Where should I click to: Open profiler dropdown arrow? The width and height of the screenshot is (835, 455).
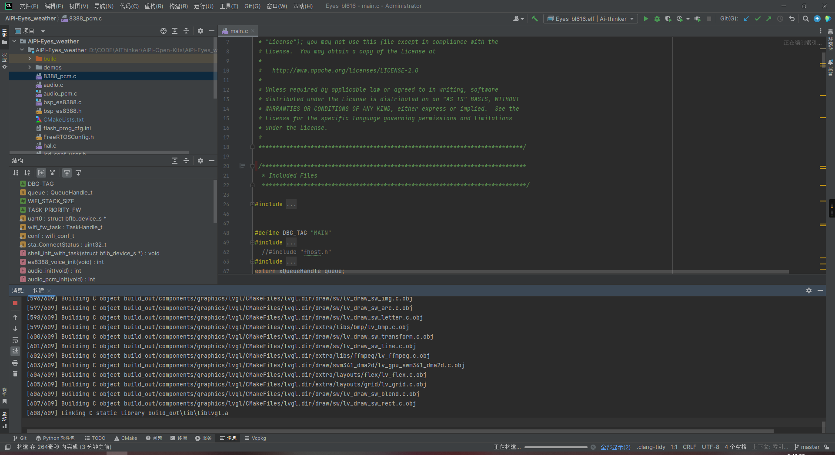coord(688,19)
